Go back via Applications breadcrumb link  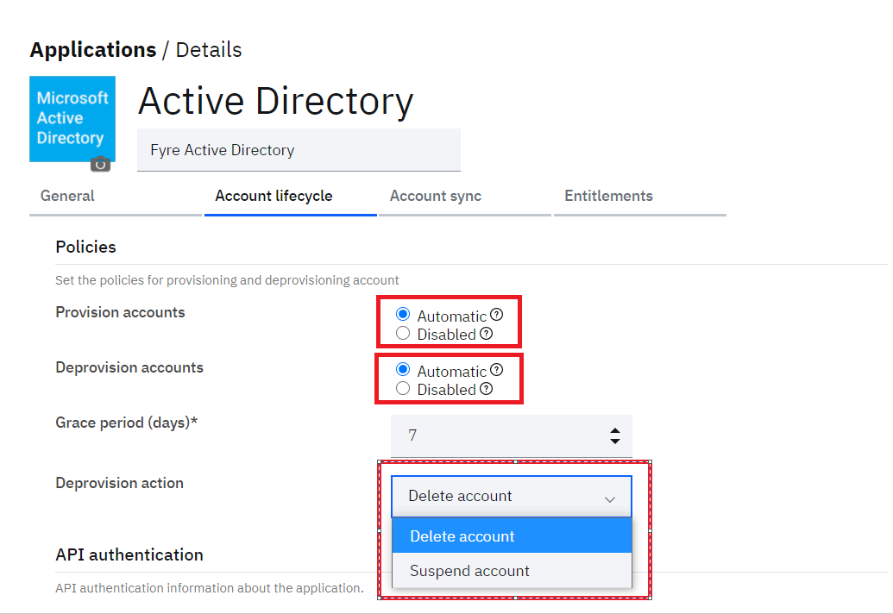pos(93,50)
